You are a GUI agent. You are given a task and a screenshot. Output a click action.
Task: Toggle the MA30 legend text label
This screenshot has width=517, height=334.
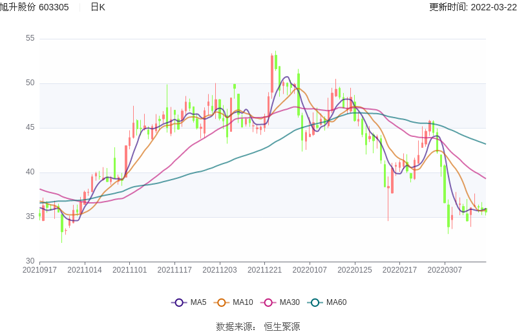pos(289,302)
